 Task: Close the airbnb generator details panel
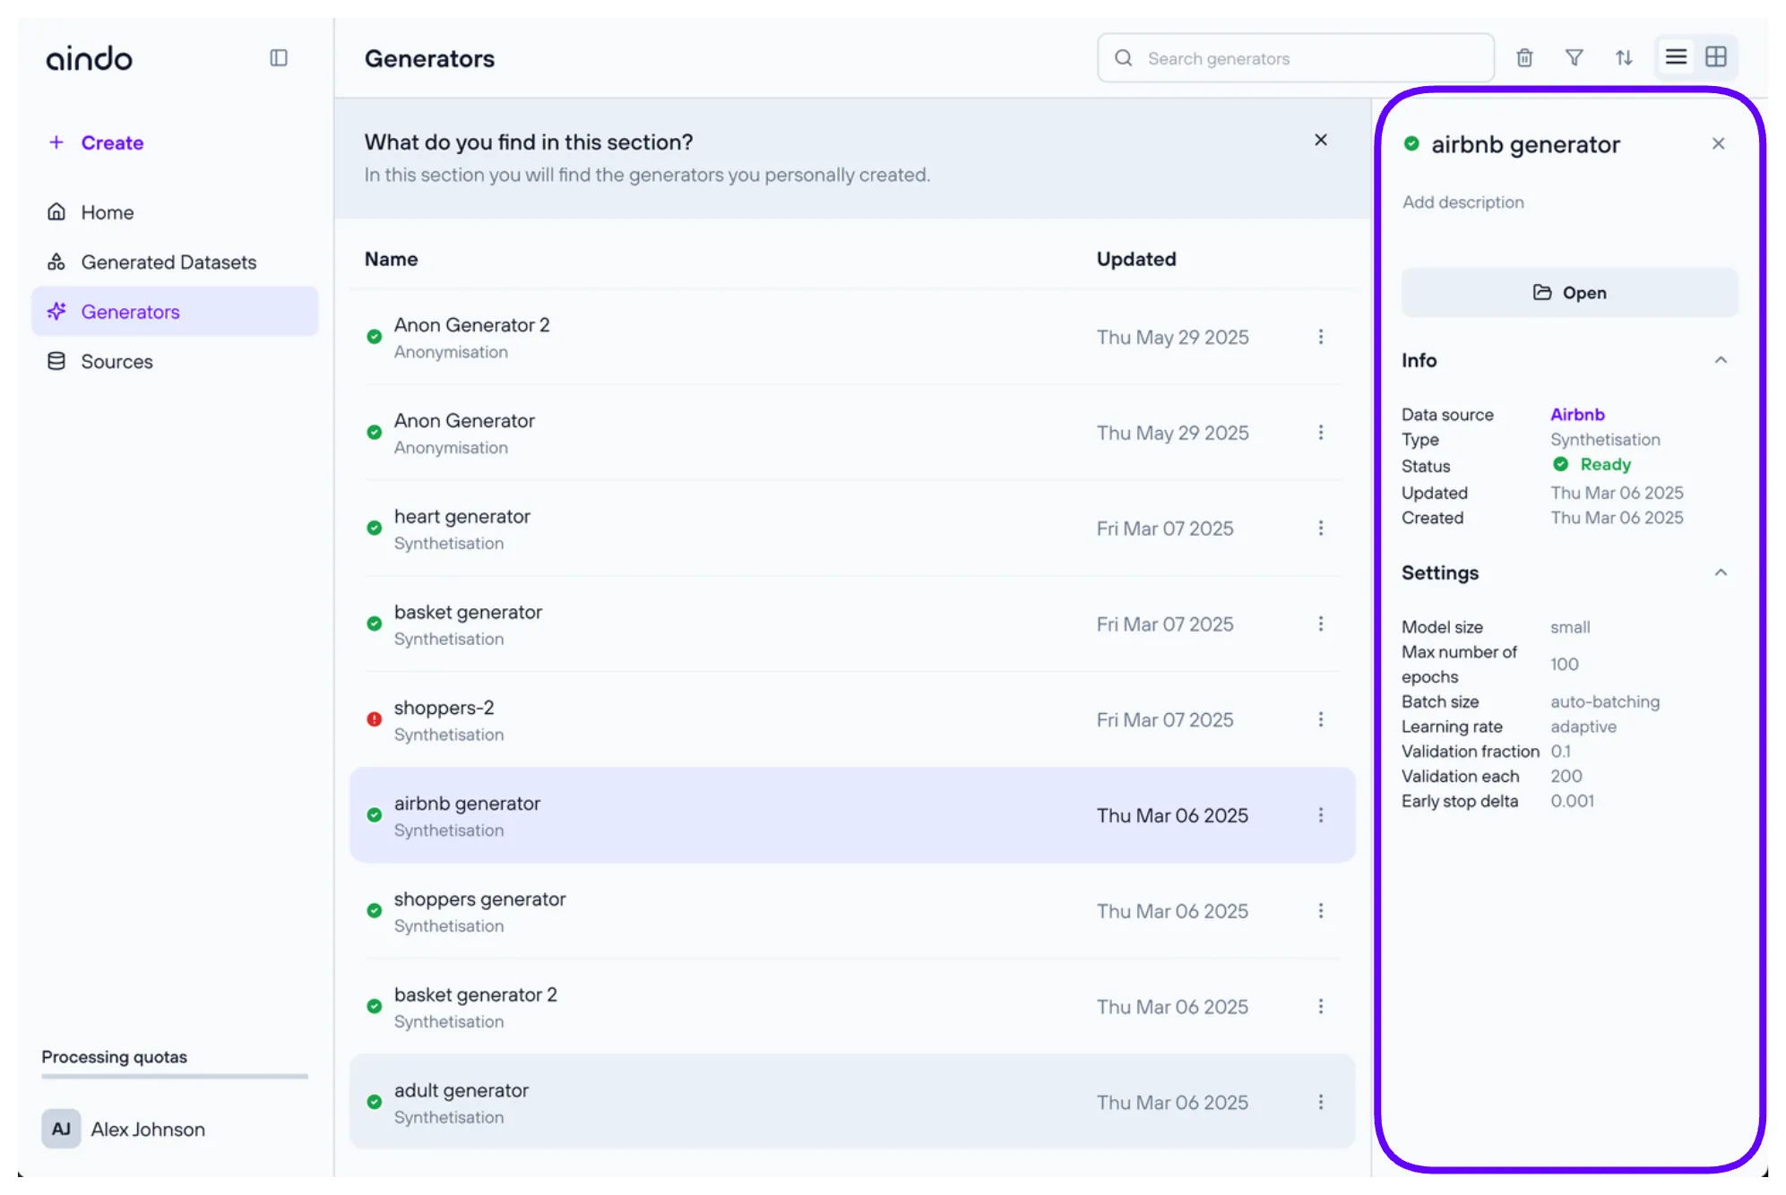coord(1718,143)
